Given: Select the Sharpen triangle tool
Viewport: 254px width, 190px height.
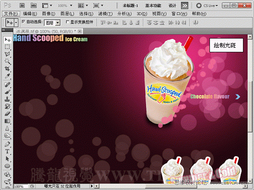Looking at the screenshot, I should [x=7, y=129].
